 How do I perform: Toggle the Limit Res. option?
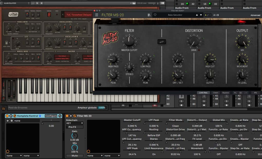[x=203, y=93]
